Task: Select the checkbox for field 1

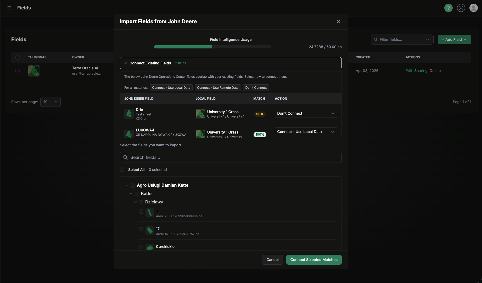Action: [x=141, y=212]
